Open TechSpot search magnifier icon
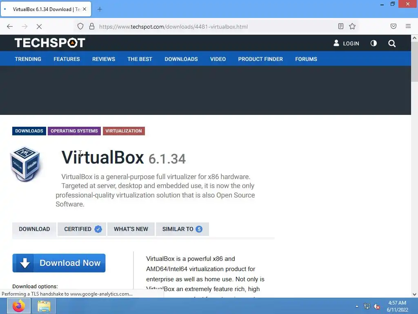Screen dimensions: 418x314 pyautogui.click(x=392, y=43)
